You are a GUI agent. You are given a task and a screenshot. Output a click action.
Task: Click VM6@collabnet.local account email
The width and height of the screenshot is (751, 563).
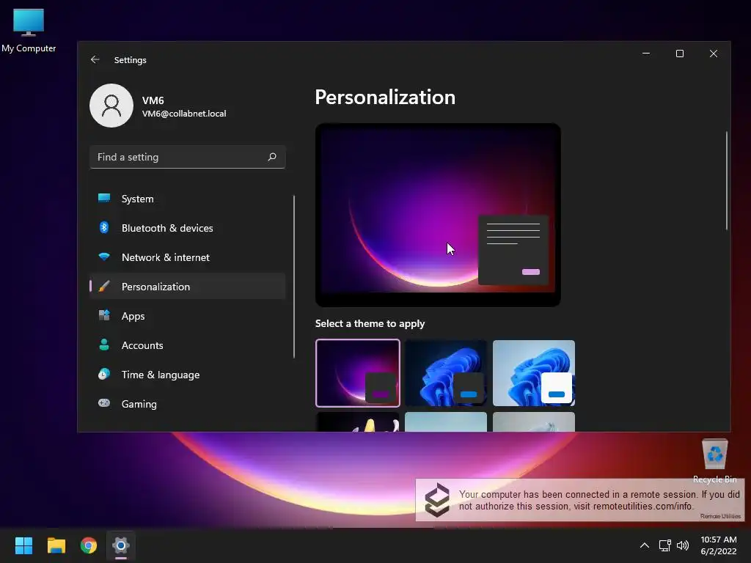click(x=184, y=114)
